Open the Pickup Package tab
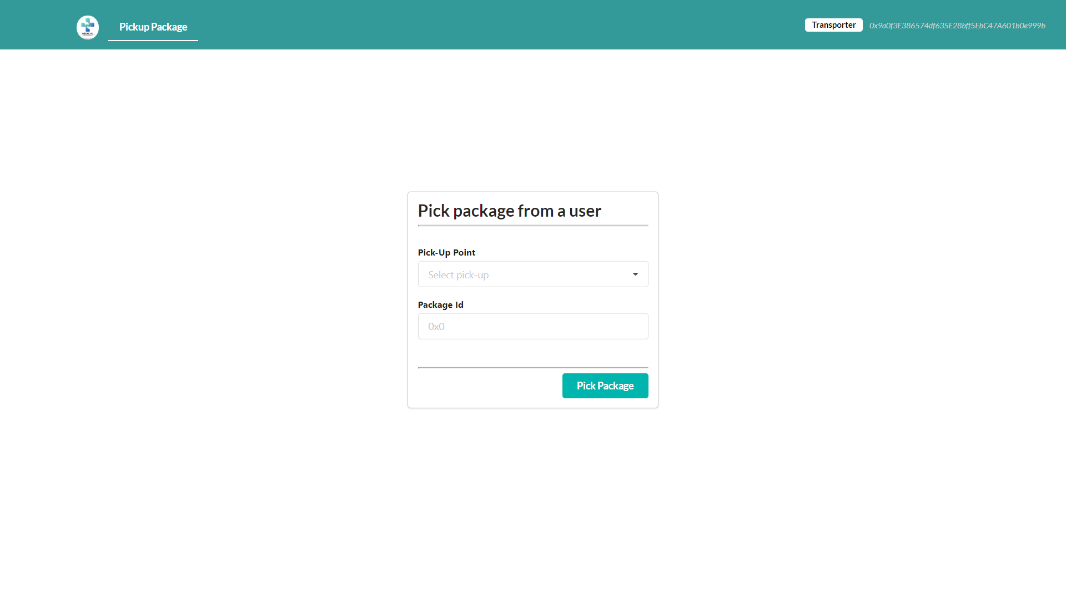Image resolution: width=1066 pixels, height=600 pixels. point(153,27)
